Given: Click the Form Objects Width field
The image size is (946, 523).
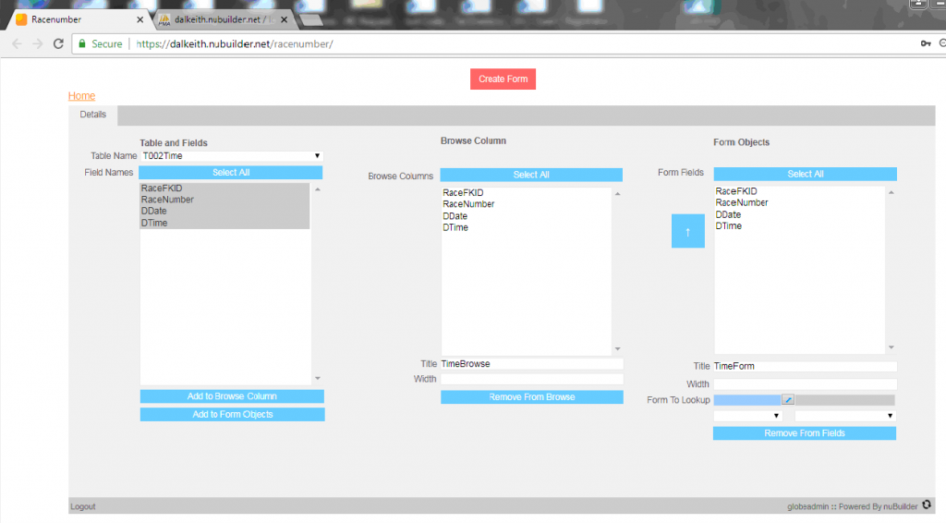Looking at the screenshot, I should point(805,384).
